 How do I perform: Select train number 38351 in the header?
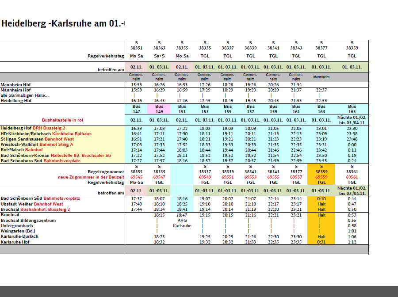(136, 48)
